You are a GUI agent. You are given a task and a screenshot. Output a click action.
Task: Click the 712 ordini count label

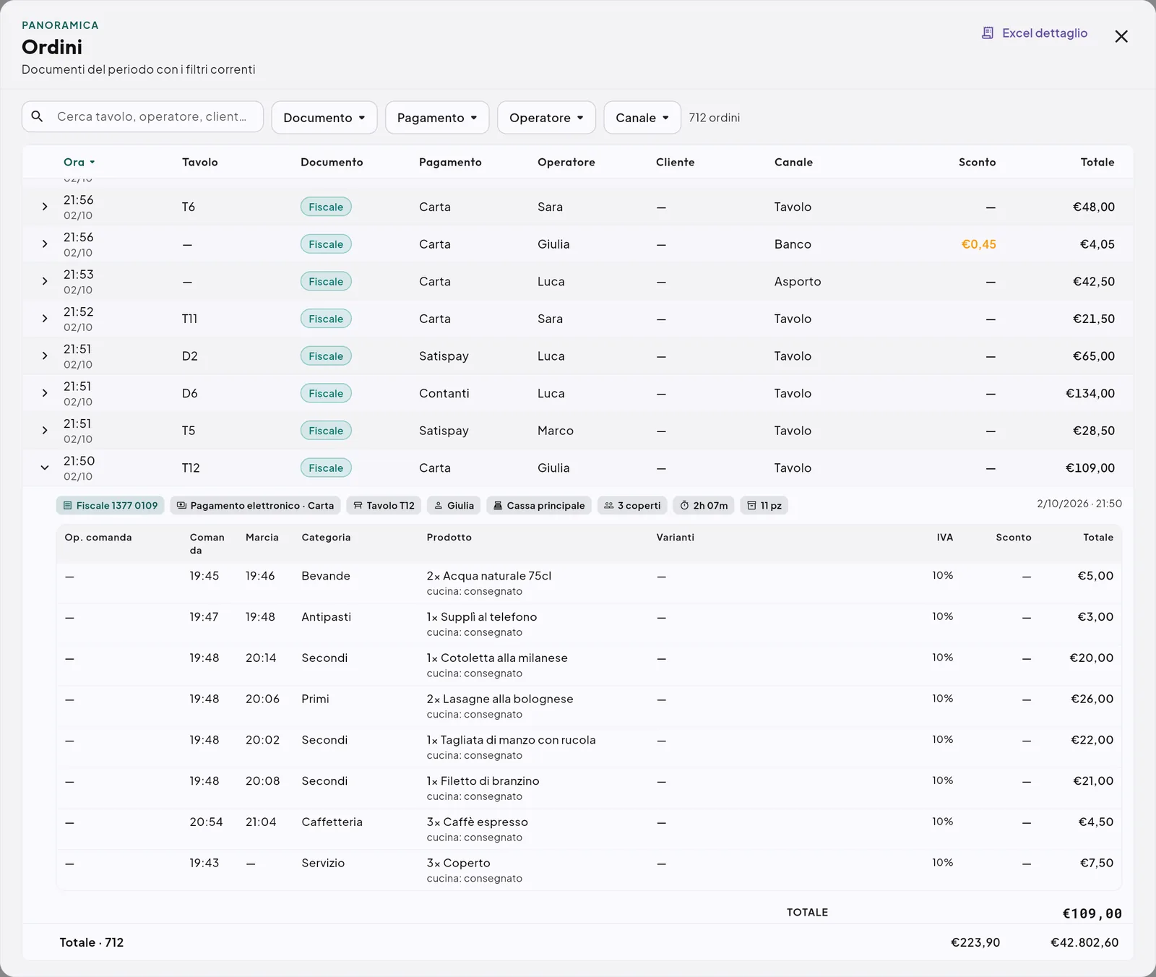tap(715, 118)
